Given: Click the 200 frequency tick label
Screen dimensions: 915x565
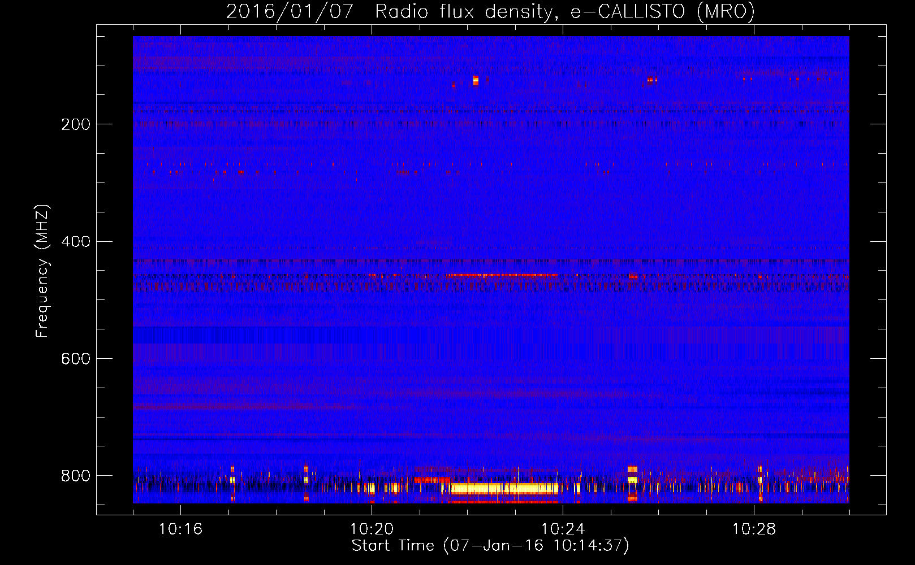Looking at the screenshot, I should tap(76, 124).
